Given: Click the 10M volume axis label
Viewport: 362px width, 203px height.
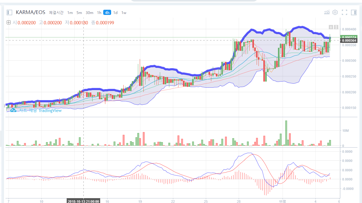Looking at the screenshot, I should click(x=345, y=131).
